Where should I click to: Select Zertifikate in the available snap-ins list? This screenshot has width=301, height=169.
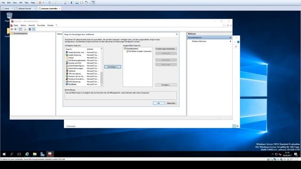83,84
